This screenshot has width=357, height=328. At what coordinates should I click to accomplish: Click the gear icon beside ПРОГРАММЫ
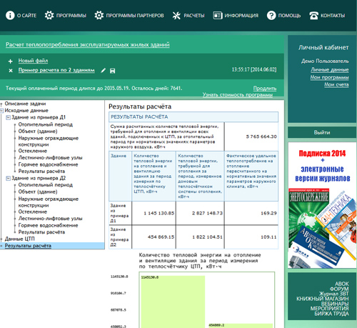coord(49,16)
